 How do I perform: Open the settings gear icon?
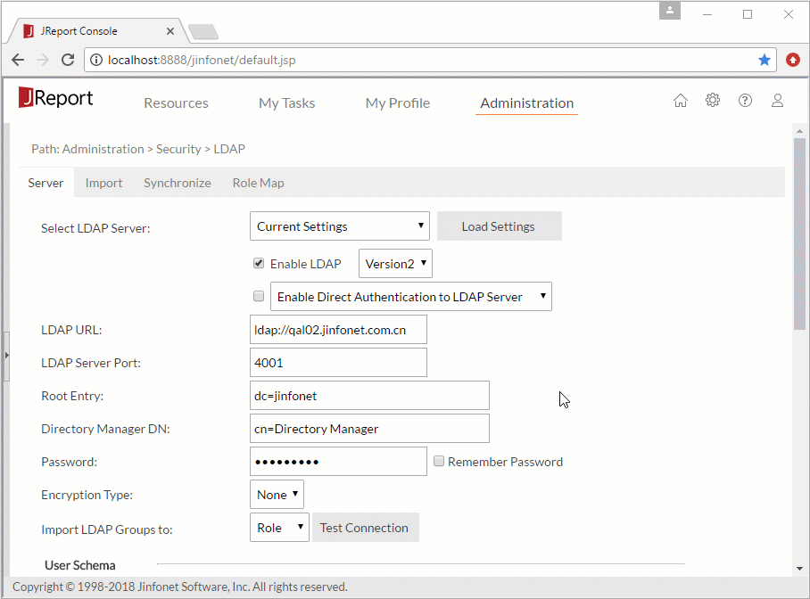(x=713, y=100)
